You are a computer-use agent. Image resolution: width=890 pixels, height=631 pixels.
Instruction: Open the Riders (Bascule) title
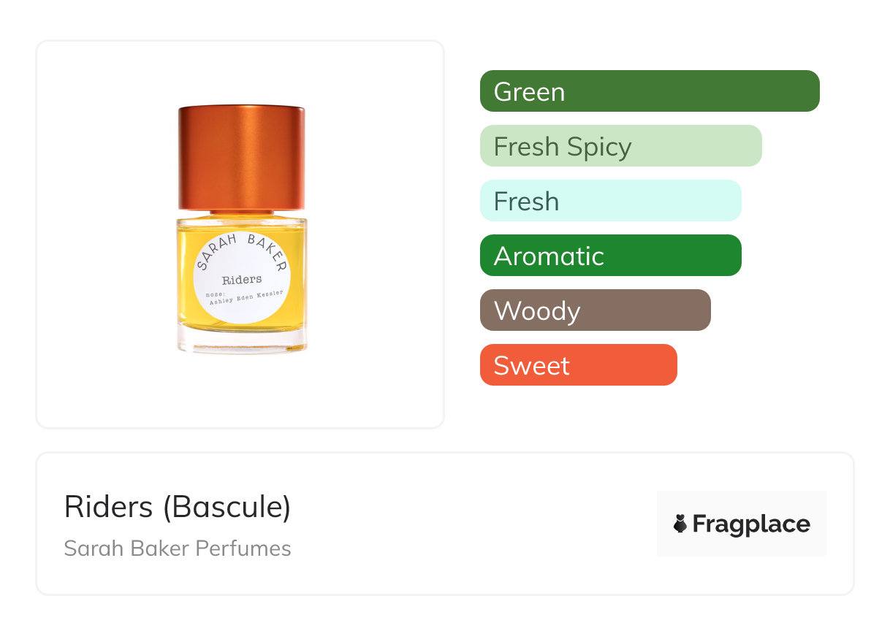click(178, 507)
